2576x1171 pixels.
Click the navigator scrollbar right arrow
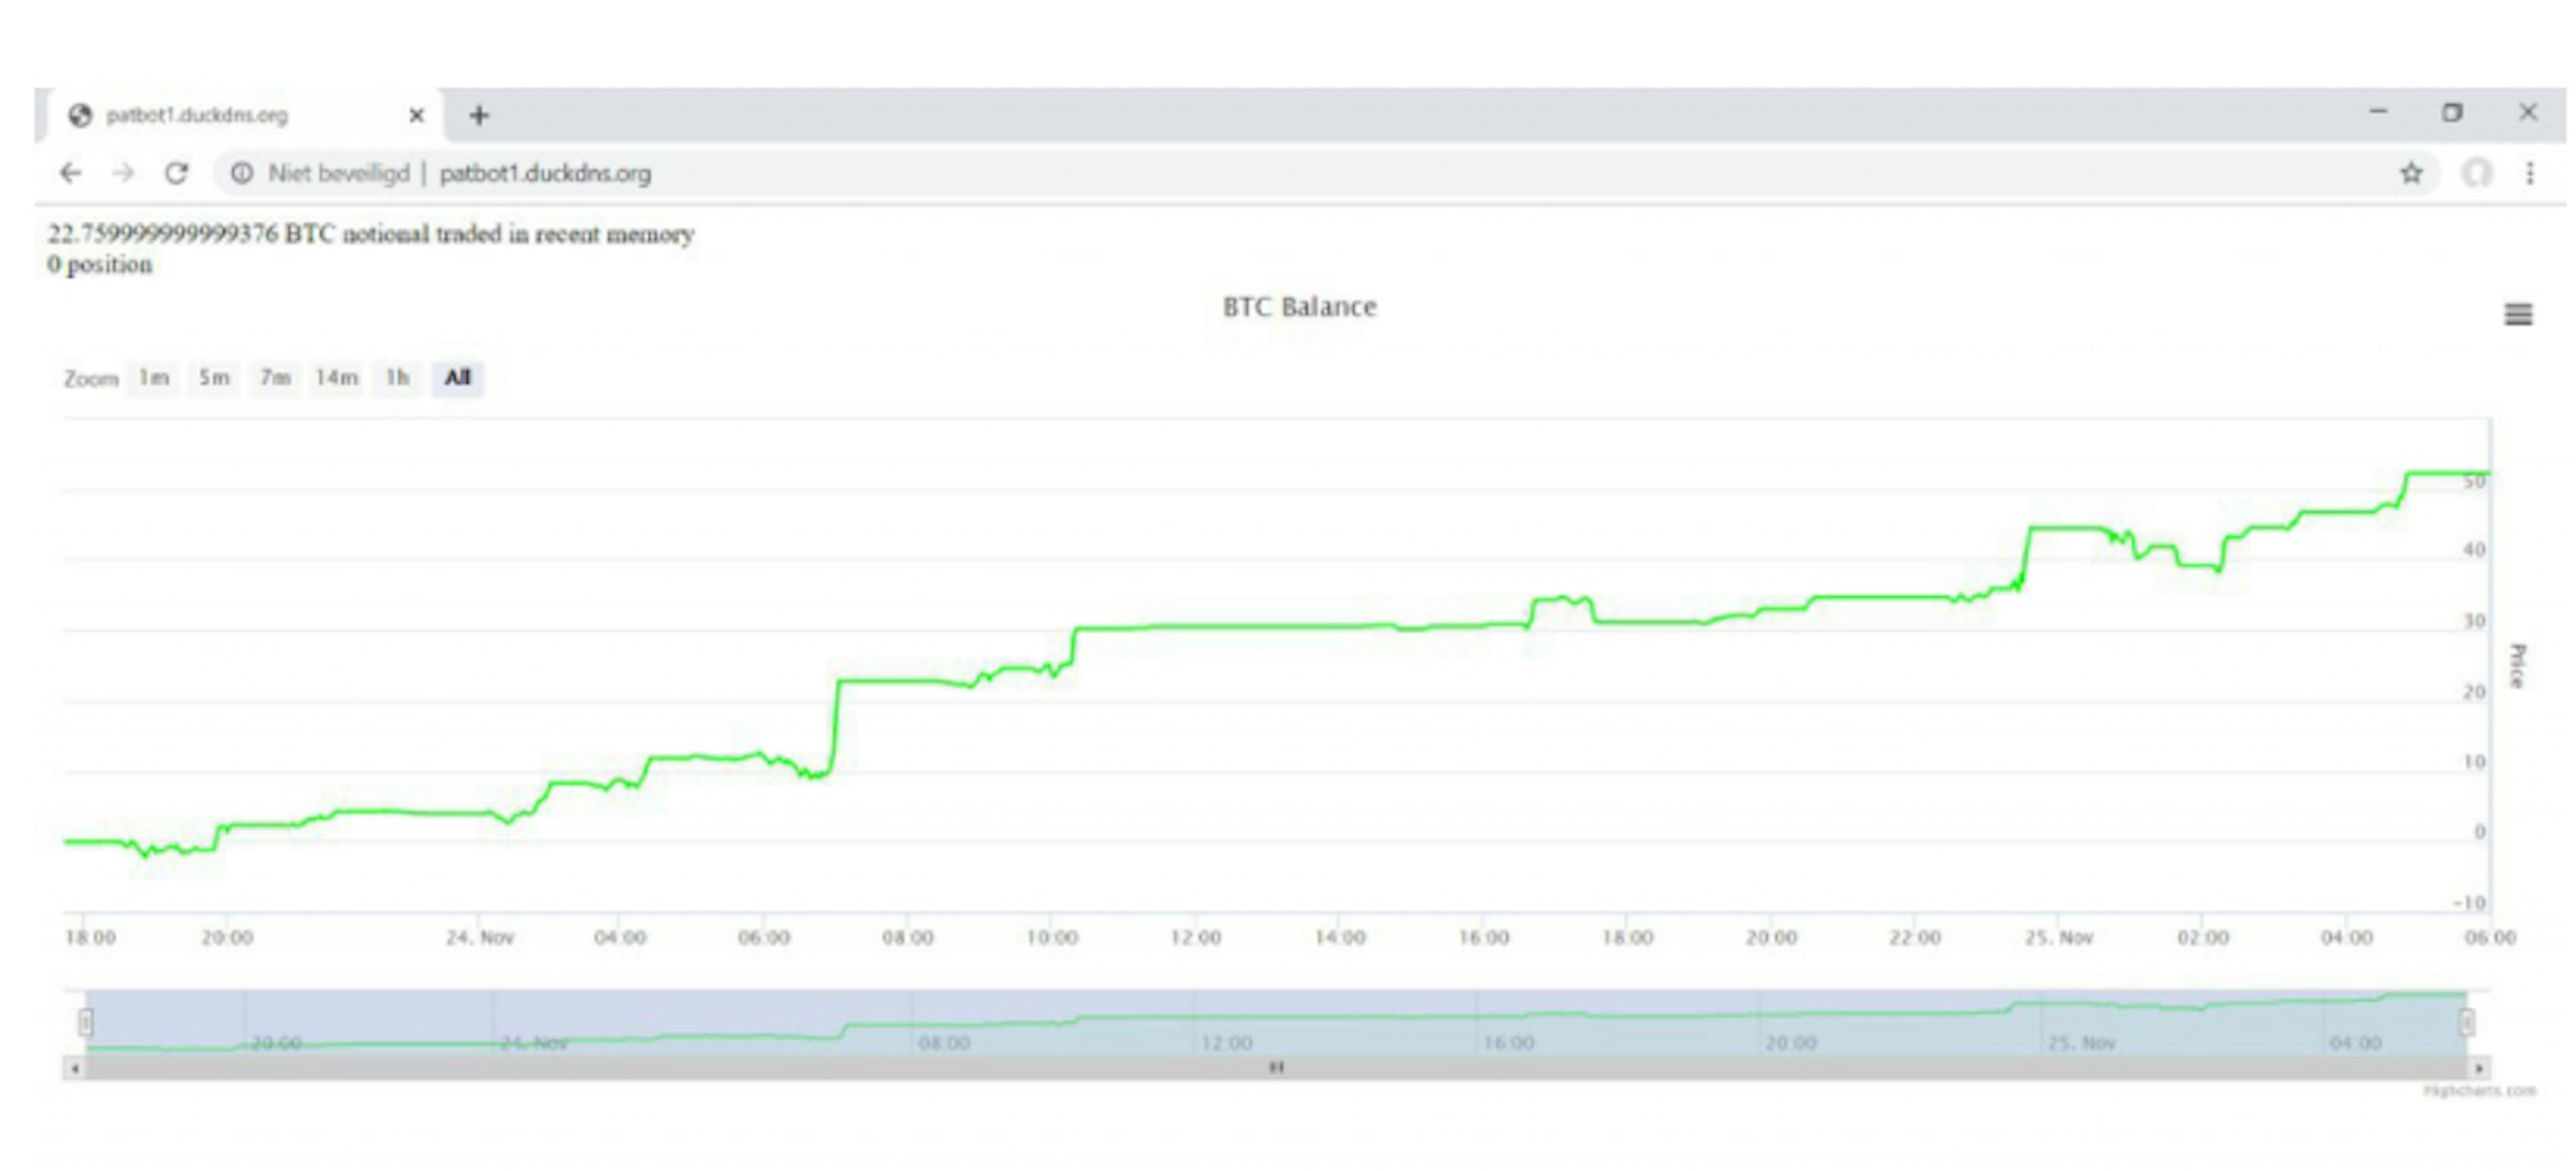pyautogui.click(x=2479, y=1068)
